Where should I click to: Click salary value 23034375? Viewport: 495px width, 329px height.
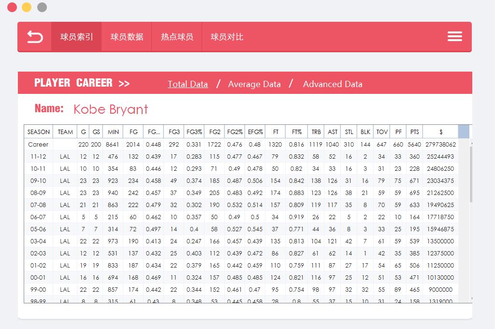[440, 181]
